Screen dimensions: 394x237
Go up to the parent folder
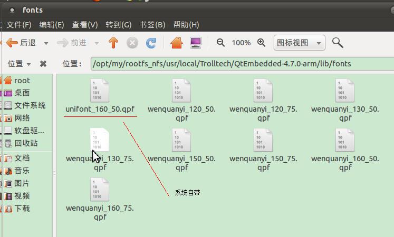tap(113, 43)
